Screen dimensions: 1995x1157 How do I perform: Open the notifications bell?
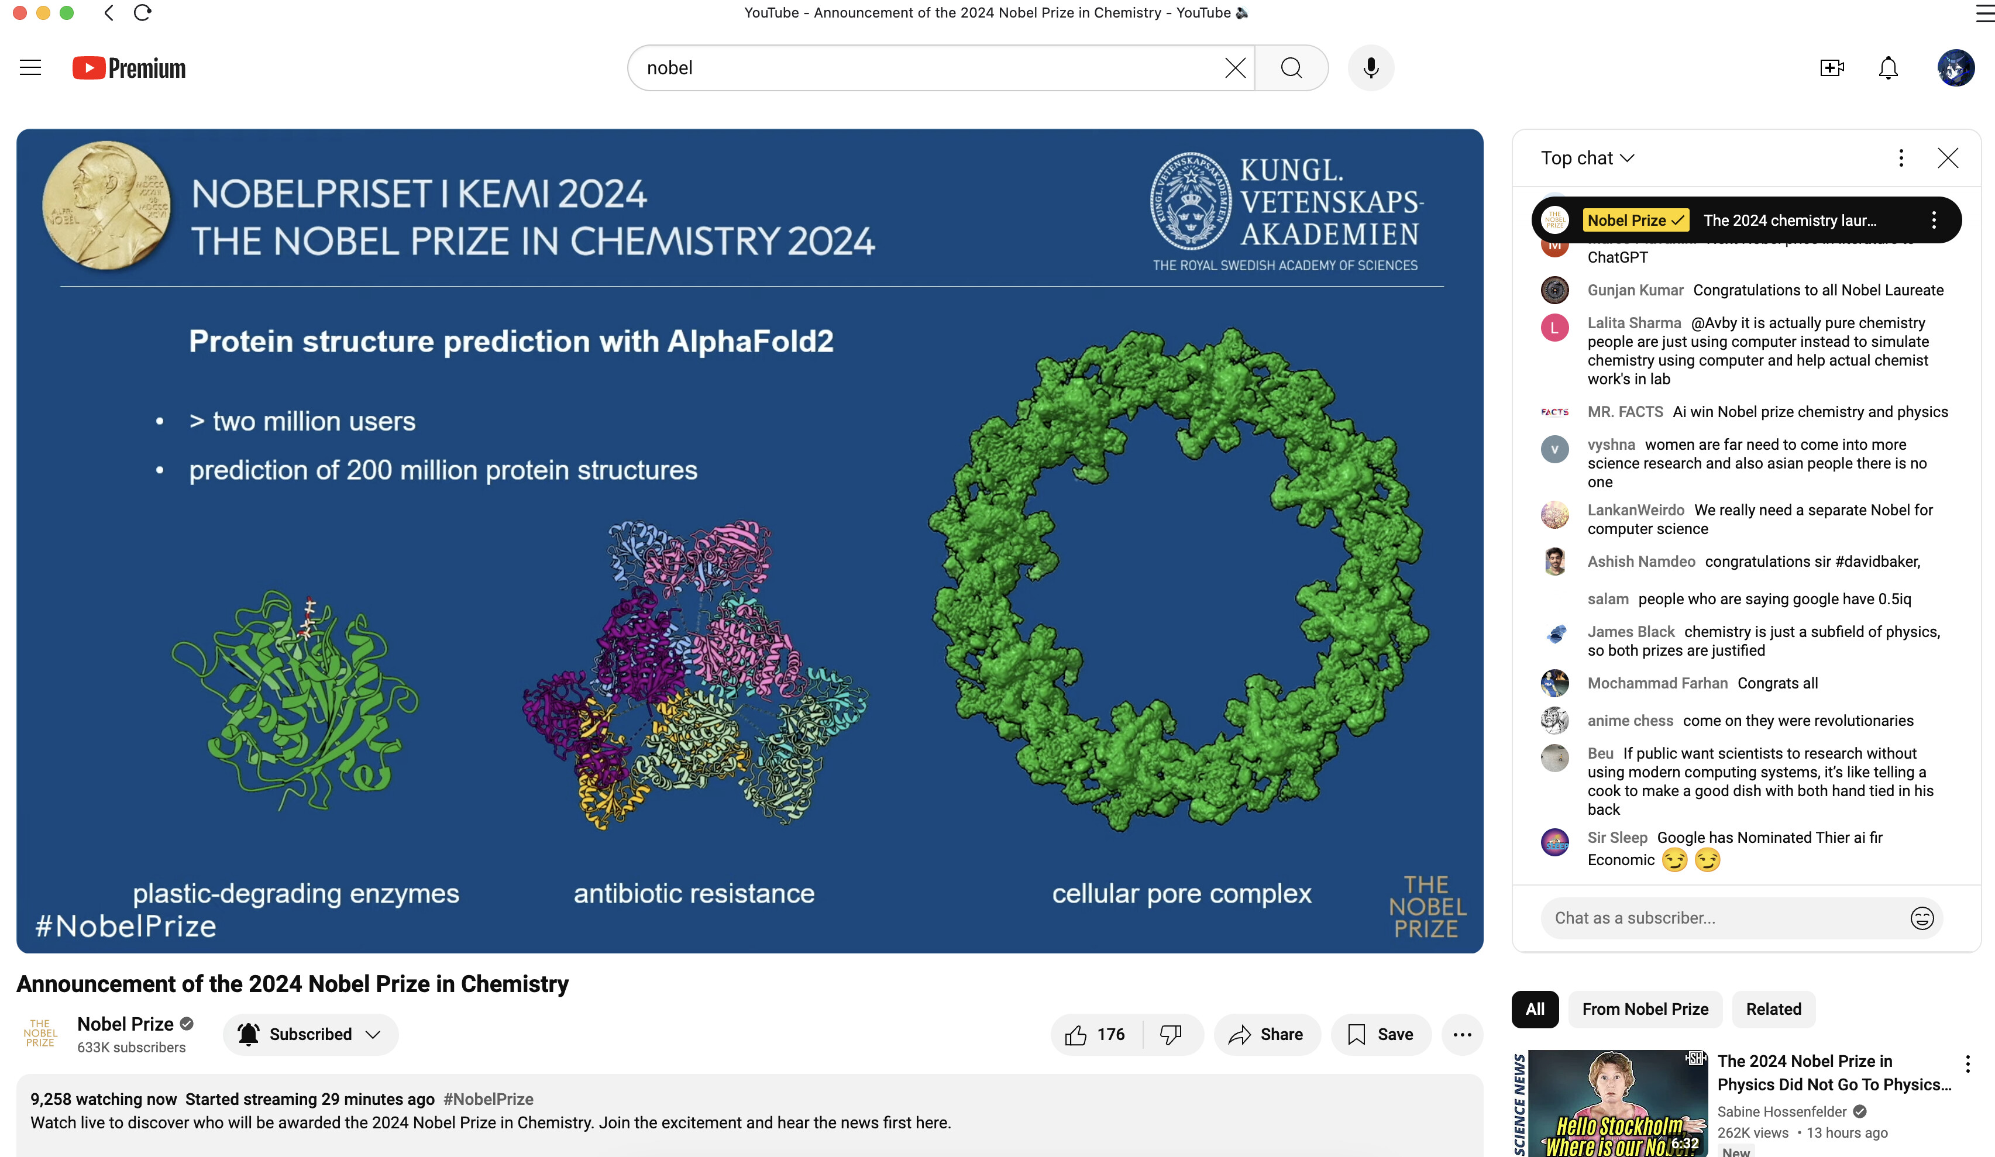click(x=1888, y=68)
